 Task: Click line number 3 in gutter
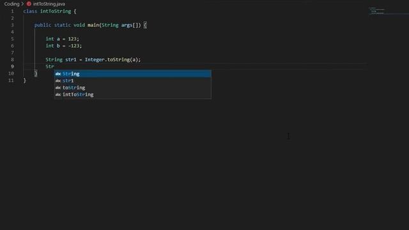coord(12,26)
